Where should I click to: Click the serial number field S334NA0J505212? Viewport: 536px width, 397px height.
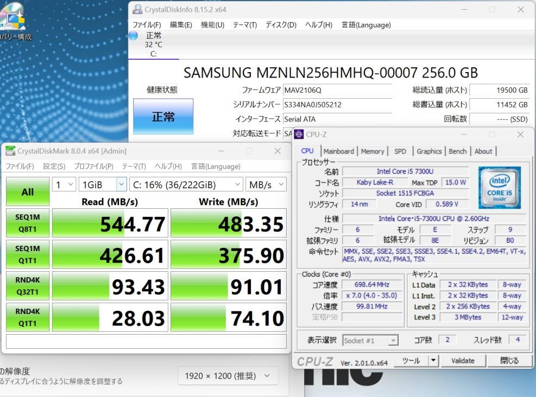pos(337,105)
